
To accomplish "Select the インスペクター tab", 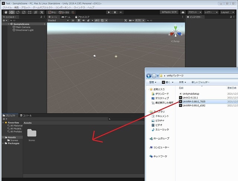I will click(x=194, y=17).
